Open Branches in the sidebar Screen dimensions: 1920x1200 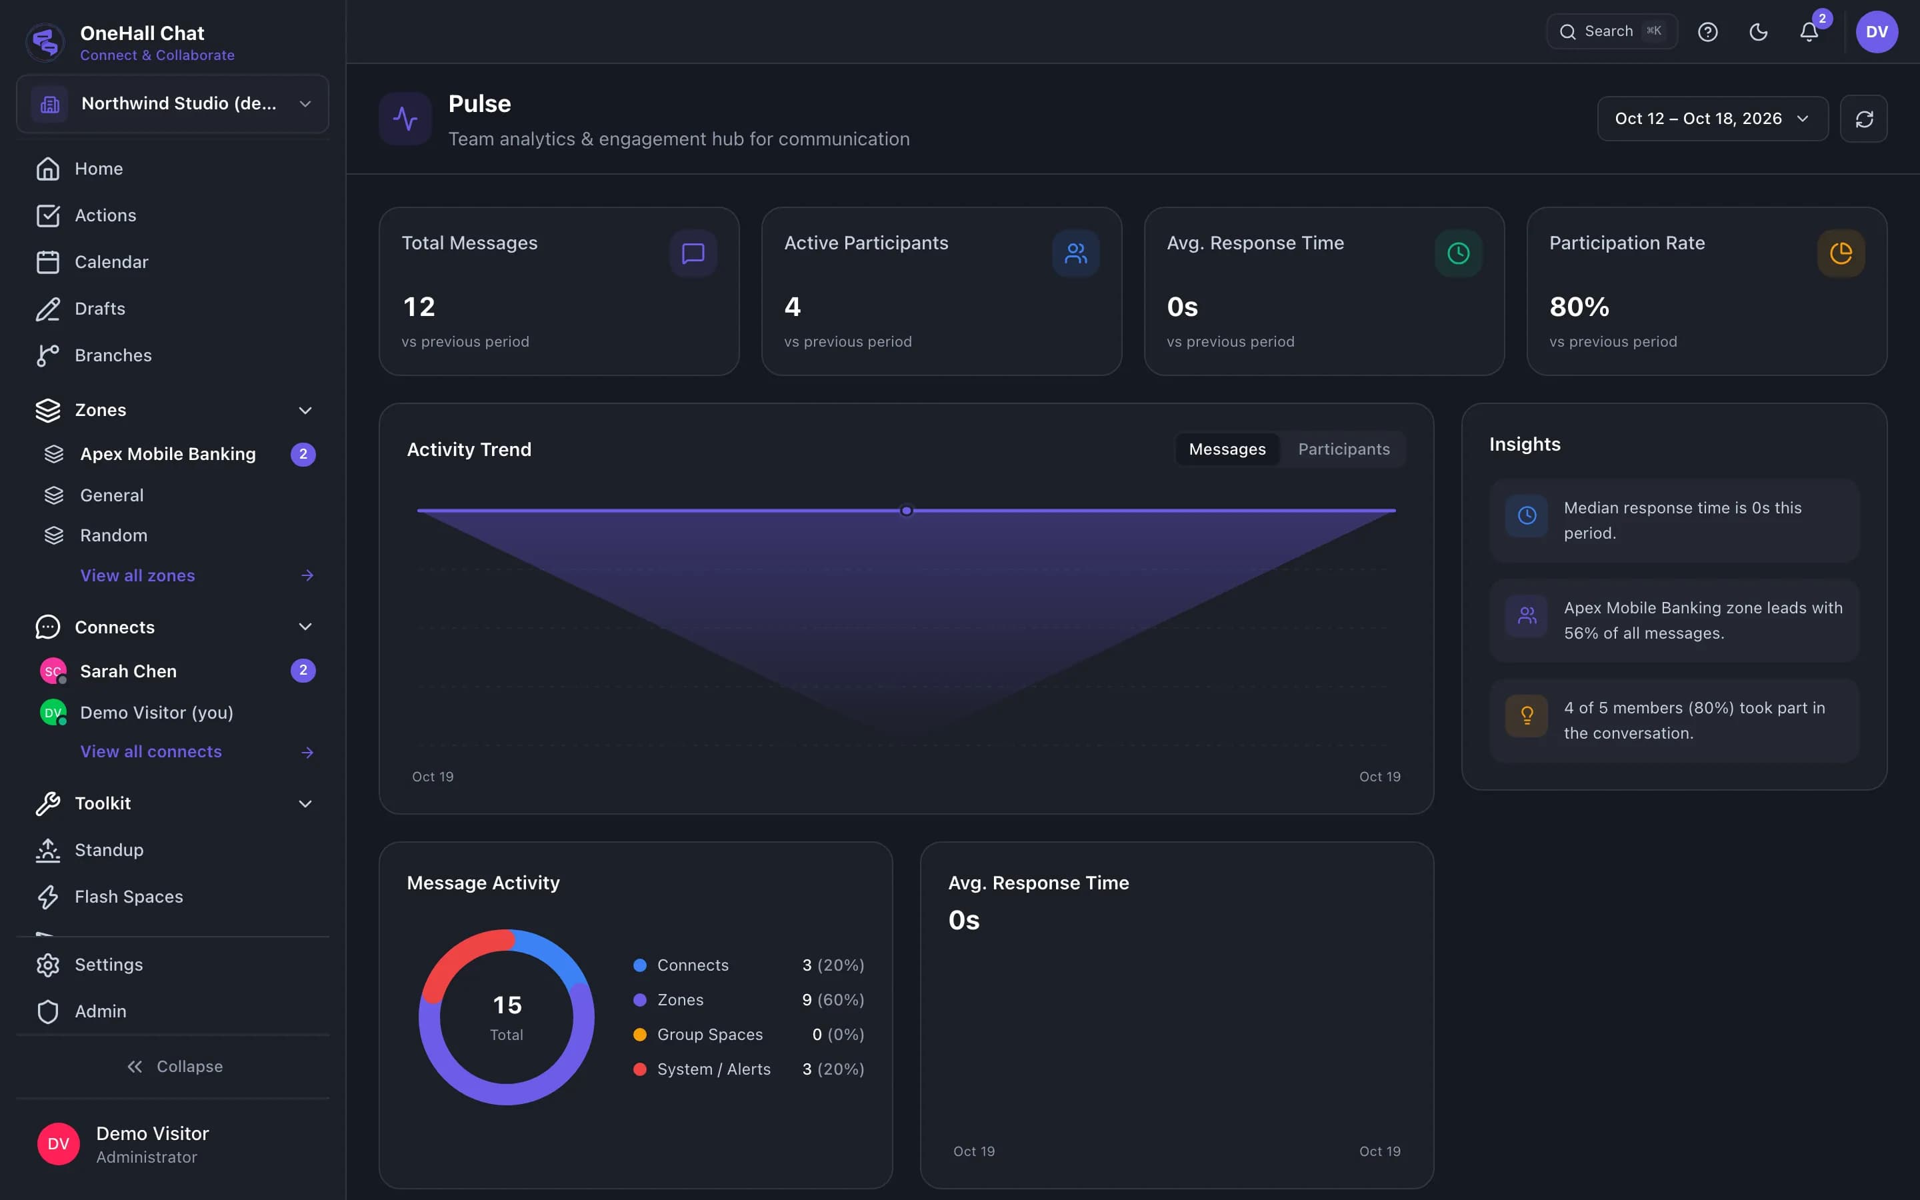(172, 355)
